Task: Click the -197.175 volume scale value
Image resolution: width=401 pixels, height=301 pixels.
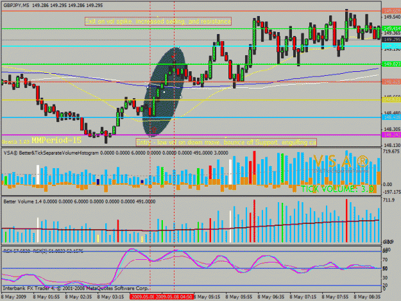Action: point(391,192)
